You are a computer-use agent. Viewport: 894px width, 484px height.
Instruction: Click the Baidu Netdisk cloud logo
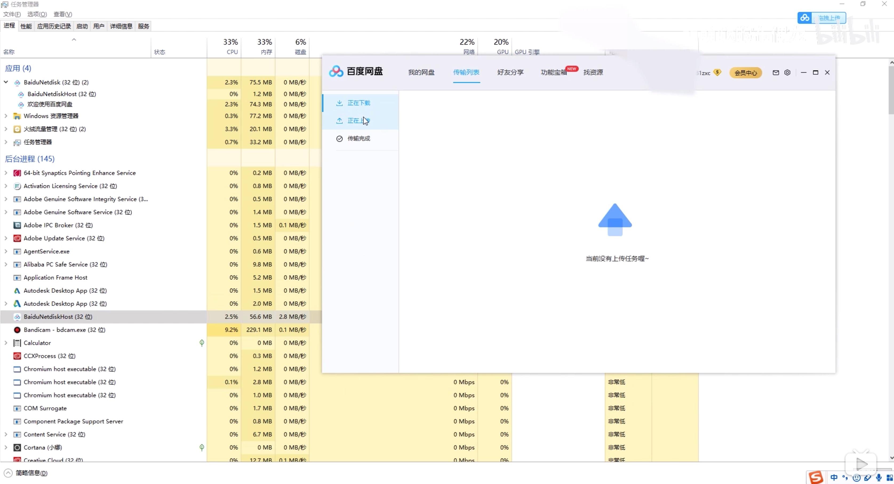point(336,72)
